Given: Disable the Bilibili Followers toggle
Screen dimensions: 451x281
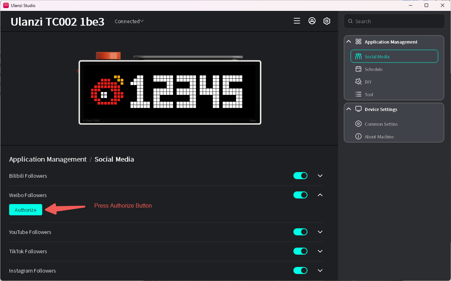Looking at the screenshot, I should pos(300,176).
